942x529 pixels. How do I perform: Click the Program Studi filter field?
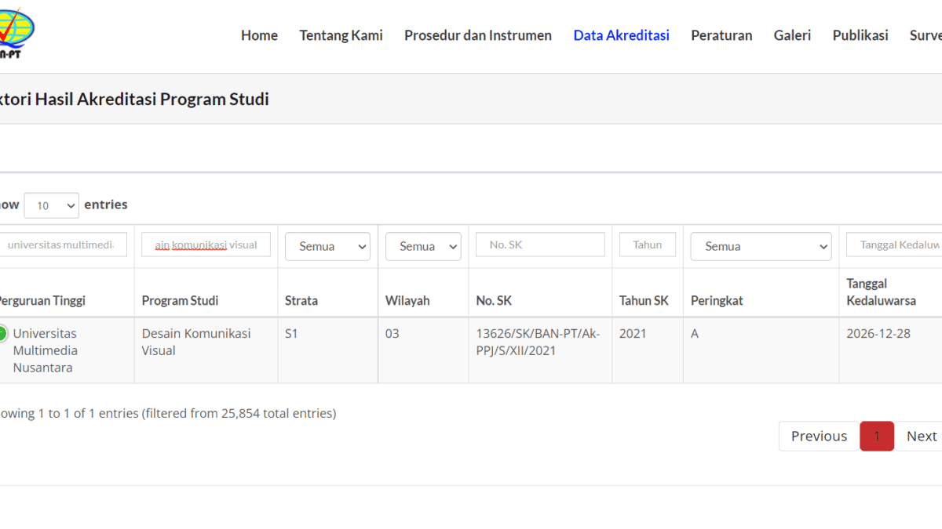(206, 245)
